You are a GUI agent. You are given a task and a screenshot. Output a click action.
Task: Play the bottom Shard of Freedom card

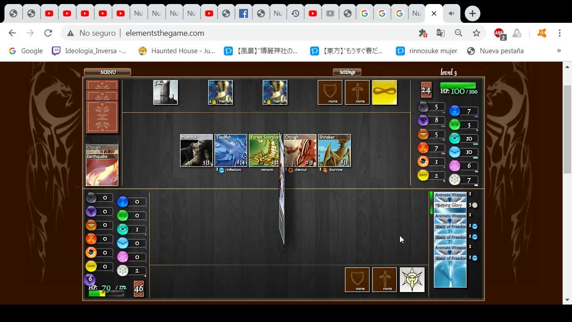point(450,271)
